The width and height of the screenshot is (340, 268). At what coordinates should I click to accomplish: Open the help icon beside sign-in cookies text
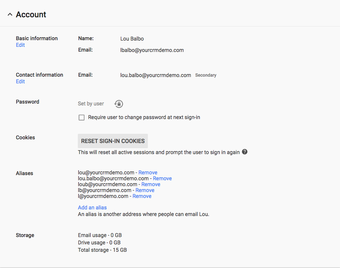click(244, 152)
